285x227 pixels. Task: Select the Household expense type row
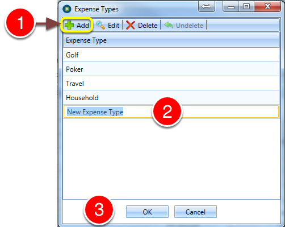(171, 97)
